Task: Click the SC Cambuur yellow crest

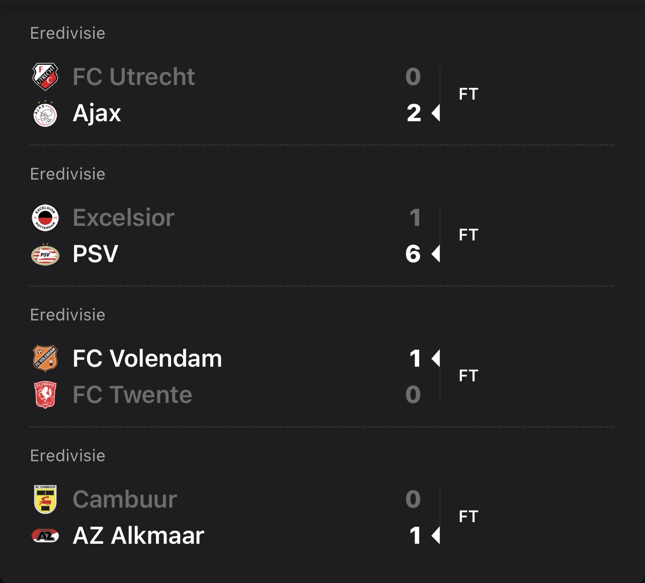Action: pos(45,499)
